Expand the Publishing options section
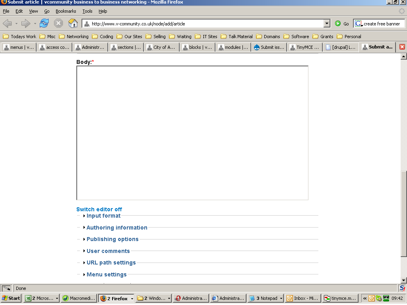The image size is (407, 305). click(x=112, y=239)
